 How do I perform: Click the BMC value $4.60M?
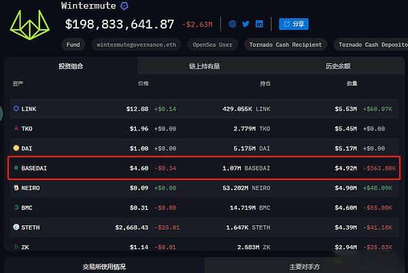click(346, 208)
